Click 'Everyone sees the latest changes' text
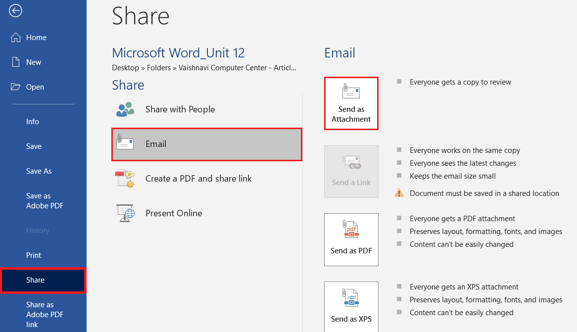This screenshot has height=332, width=577. 463,163
